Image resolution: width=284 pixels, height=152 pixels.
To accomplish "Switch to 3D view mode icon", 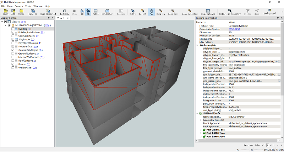I will click(x=88, y=12).
